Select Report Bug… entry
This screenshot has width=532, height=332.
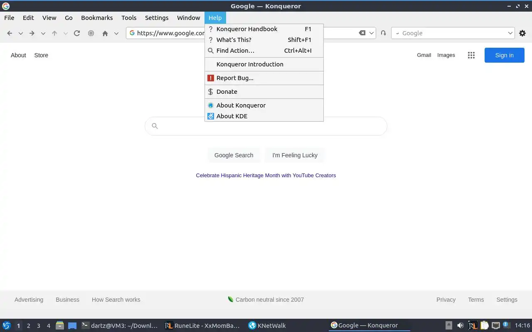point(264,78)
